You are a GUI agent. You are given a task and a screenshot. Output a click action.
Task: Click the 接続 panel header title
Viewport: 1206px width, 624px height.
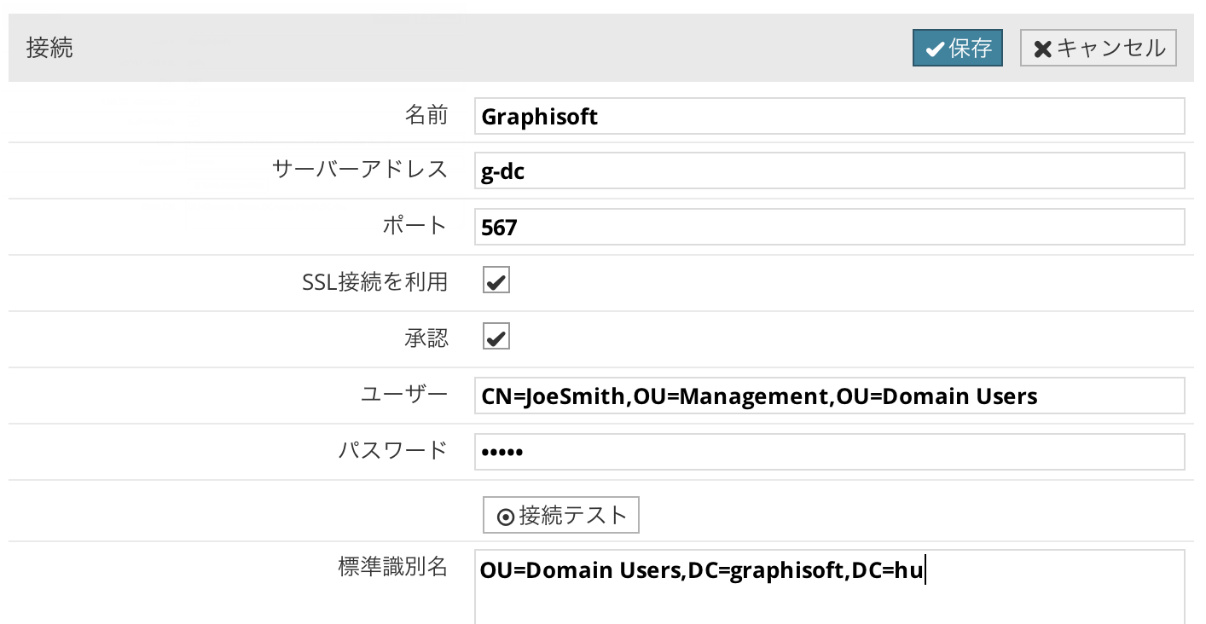point(49,48)
